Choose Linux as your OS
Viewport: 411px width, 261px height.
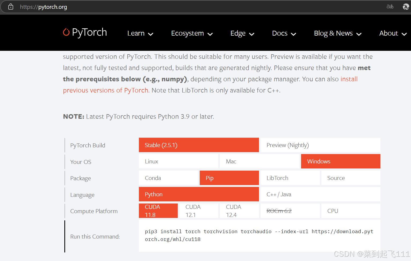point(179,161)
